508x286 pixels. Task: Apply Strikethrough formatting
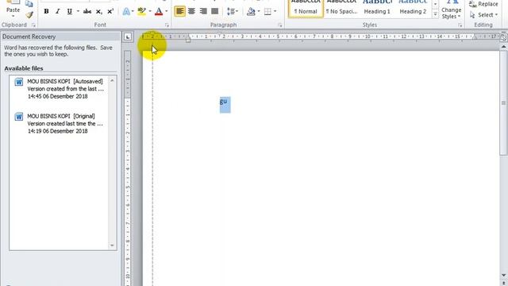(x=87, y=12)
